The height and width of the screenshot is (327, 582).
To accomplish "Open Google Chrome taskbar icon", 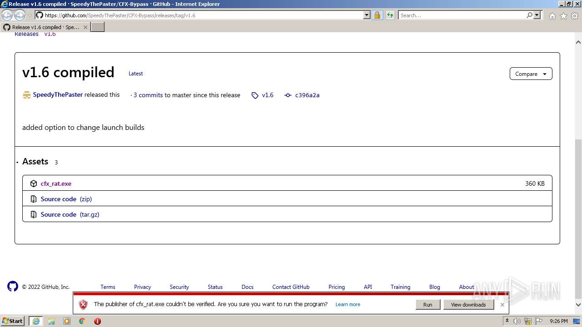I will point(82,321).
